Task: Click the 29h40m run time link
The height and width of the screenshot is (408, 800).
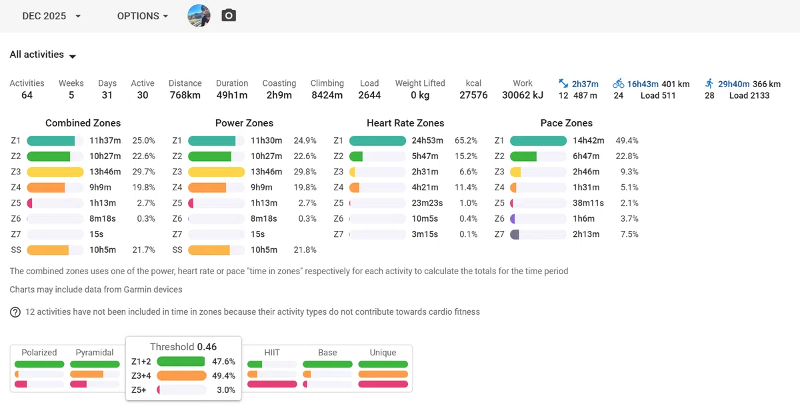Action: (734, 84)
